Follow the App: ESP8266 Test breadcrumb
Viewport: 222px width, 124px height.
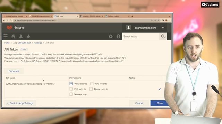22,43
